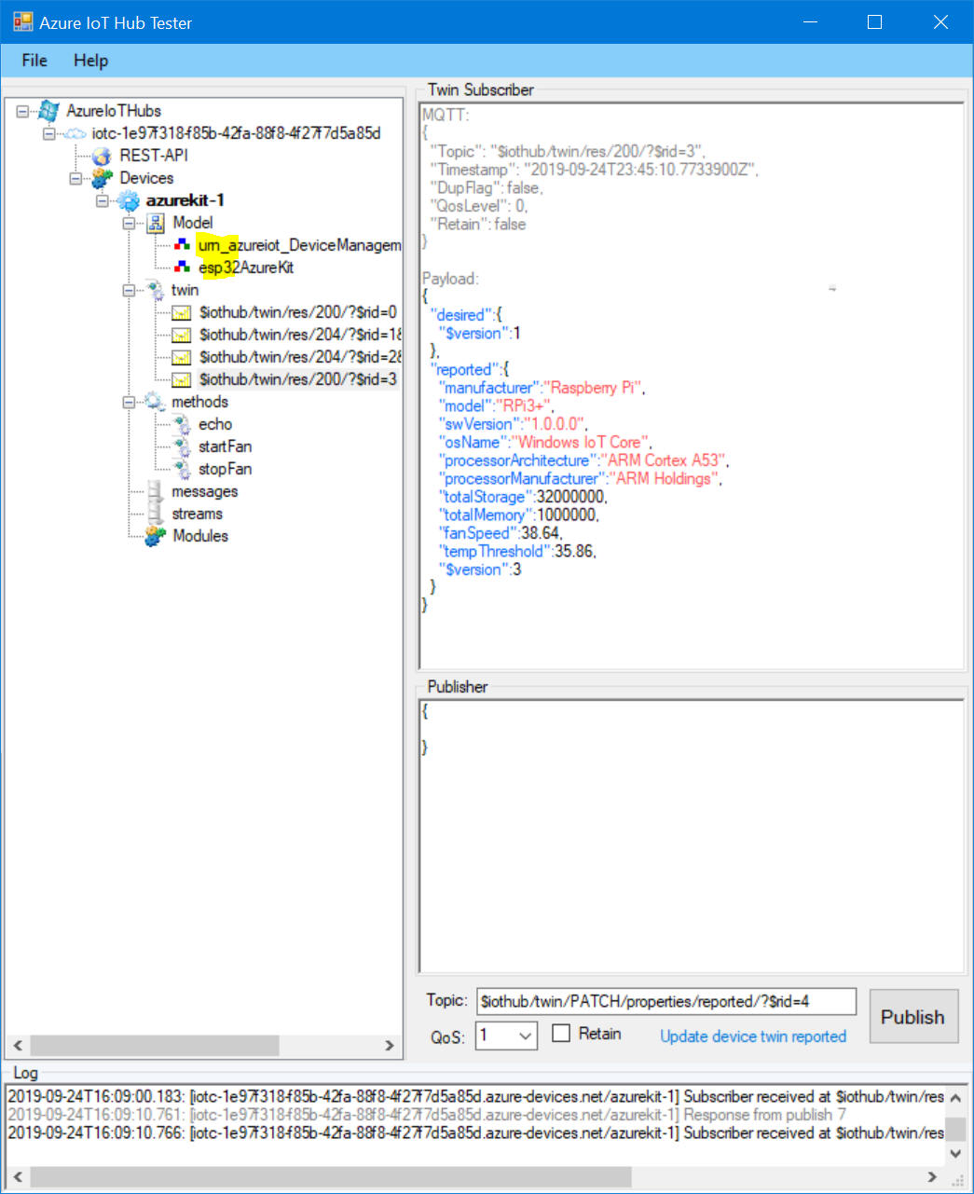Click the stopFan method icon
Image resolution: width=974 pixels, height=1194 pixels.
[x=183, y=469]
